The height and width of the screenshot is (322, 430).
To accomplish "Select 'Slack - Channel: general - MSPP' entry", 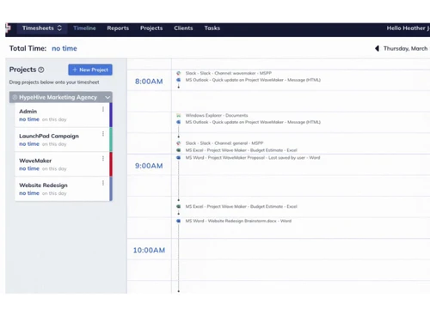I will (x=224, y=143).
